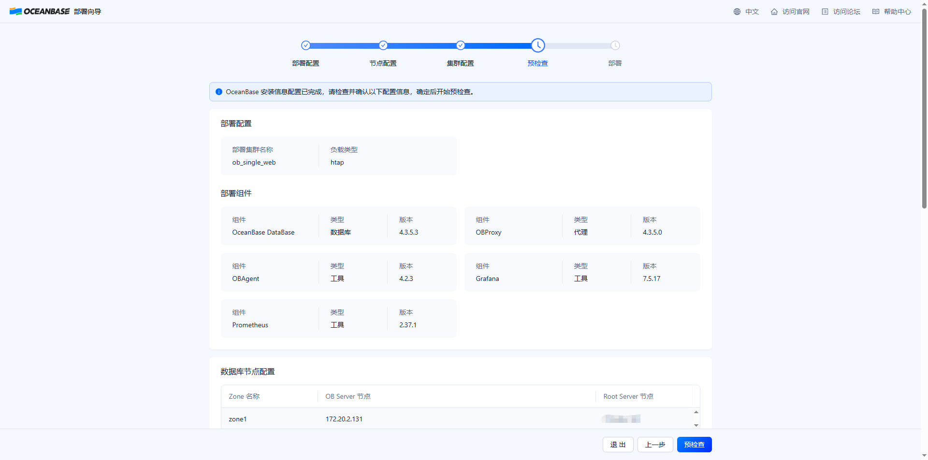
Task: Select the version value 4.3.5.3
Action: pyautogui.click(x=409, y=232)
